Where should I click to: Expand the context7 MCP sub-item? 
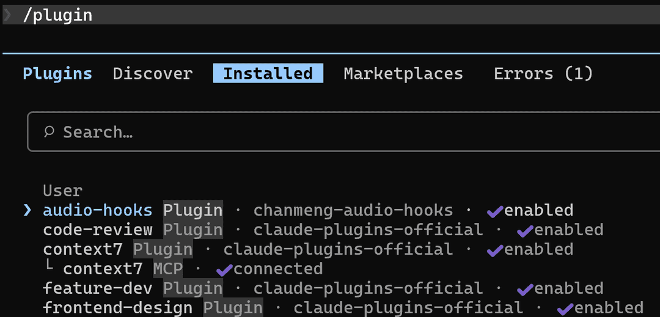[183, 269]
